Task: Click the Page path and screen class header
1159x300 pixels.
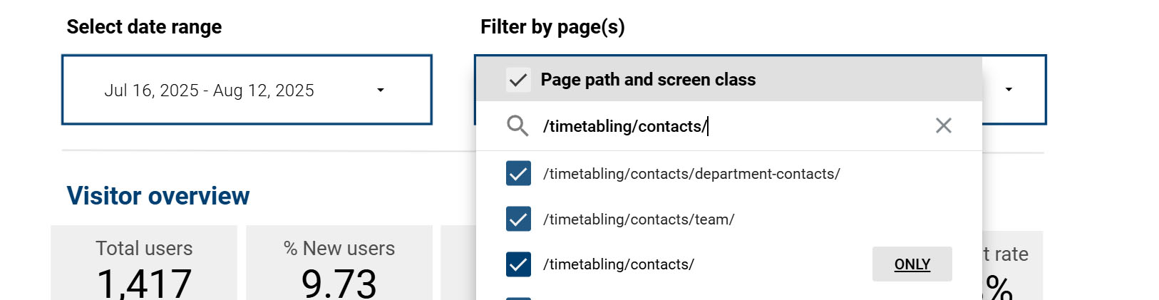Action: (x=648, y=80)
